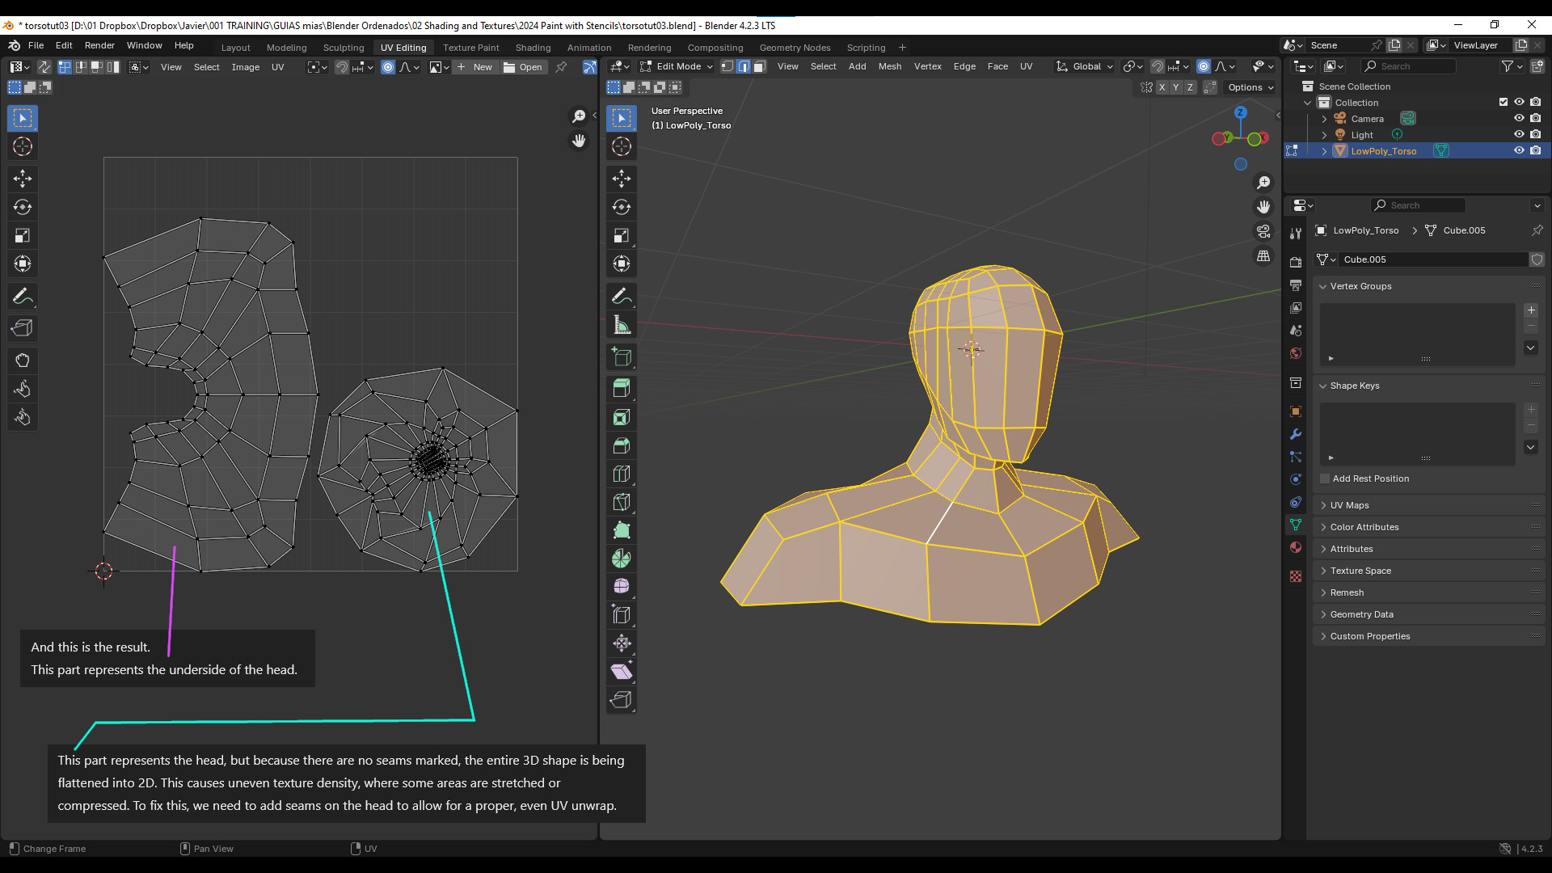Expand the Color Attributes panel

(x=1428, y=527)
